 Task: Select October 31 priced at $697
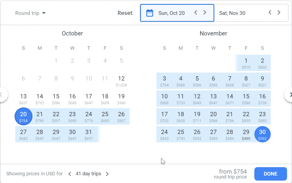[89, 134]
